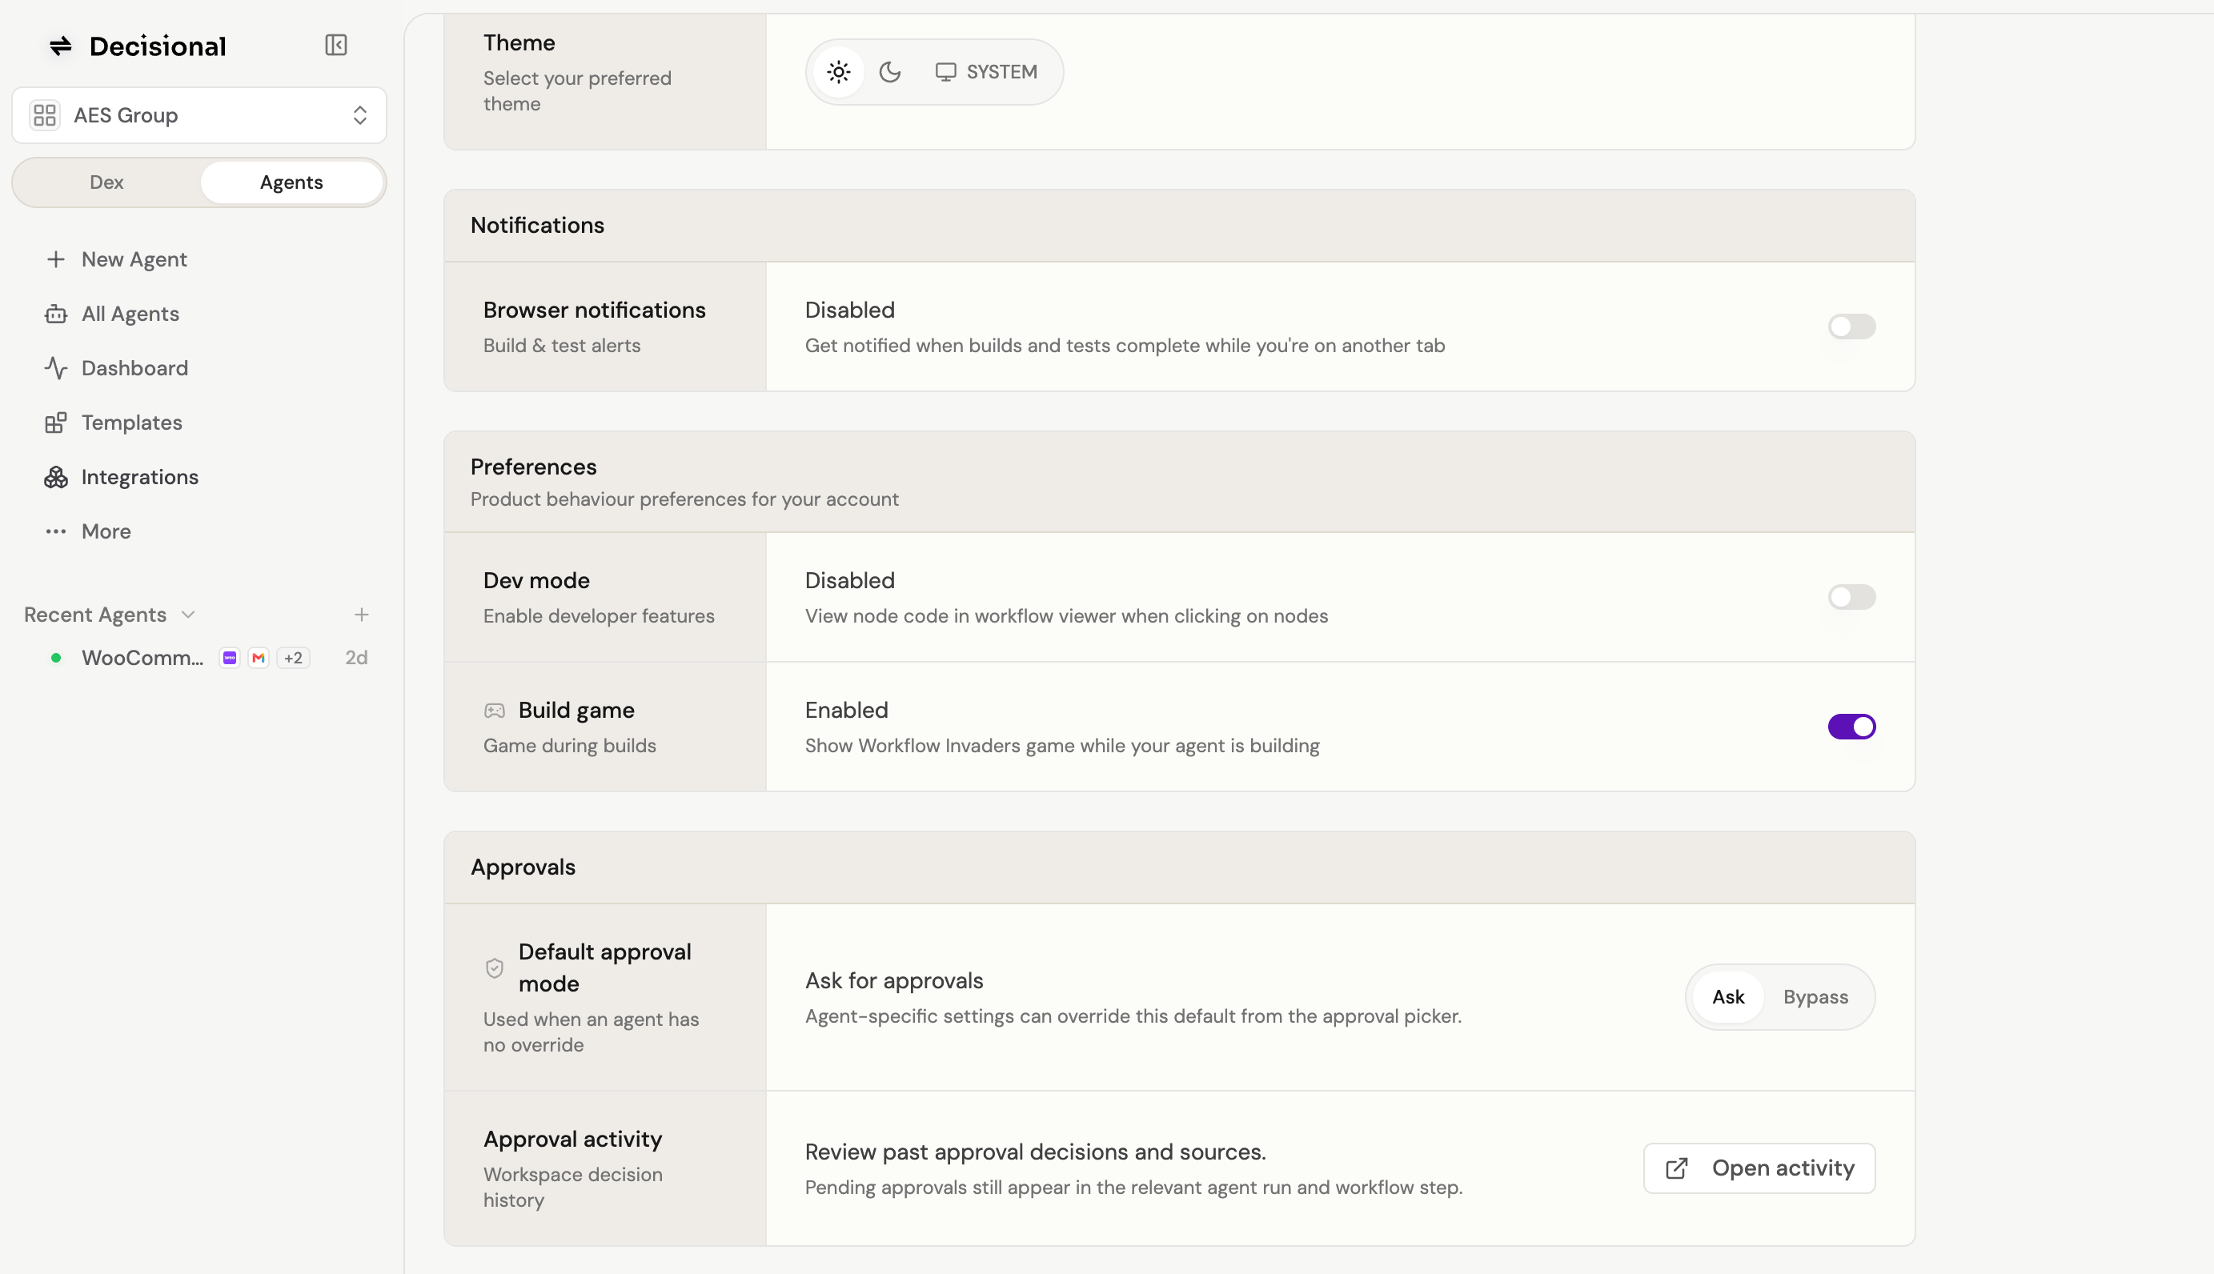Open the WooComm... recent agent
This screenshot has width=2214, height=1274.
tap(142, 657)
